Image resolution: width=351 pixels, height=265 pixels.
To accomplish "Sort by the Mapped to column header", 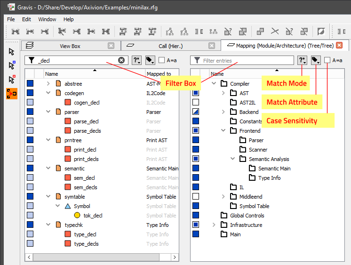I will [x=162, y=74].
